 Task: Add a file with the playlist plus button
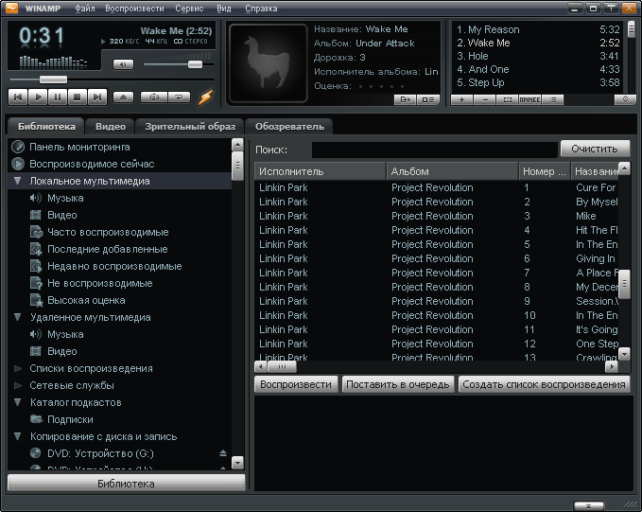(462, 98)
